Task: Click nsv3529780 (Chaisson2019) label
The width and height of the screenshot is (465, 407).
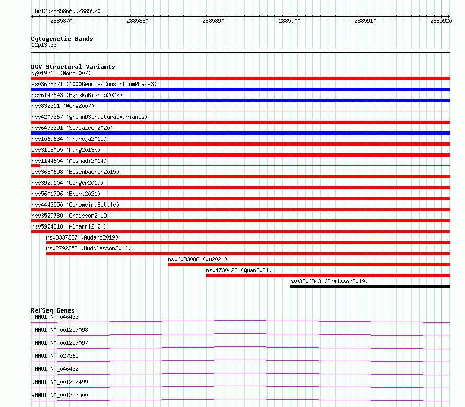Action: [x=71, y=216]
